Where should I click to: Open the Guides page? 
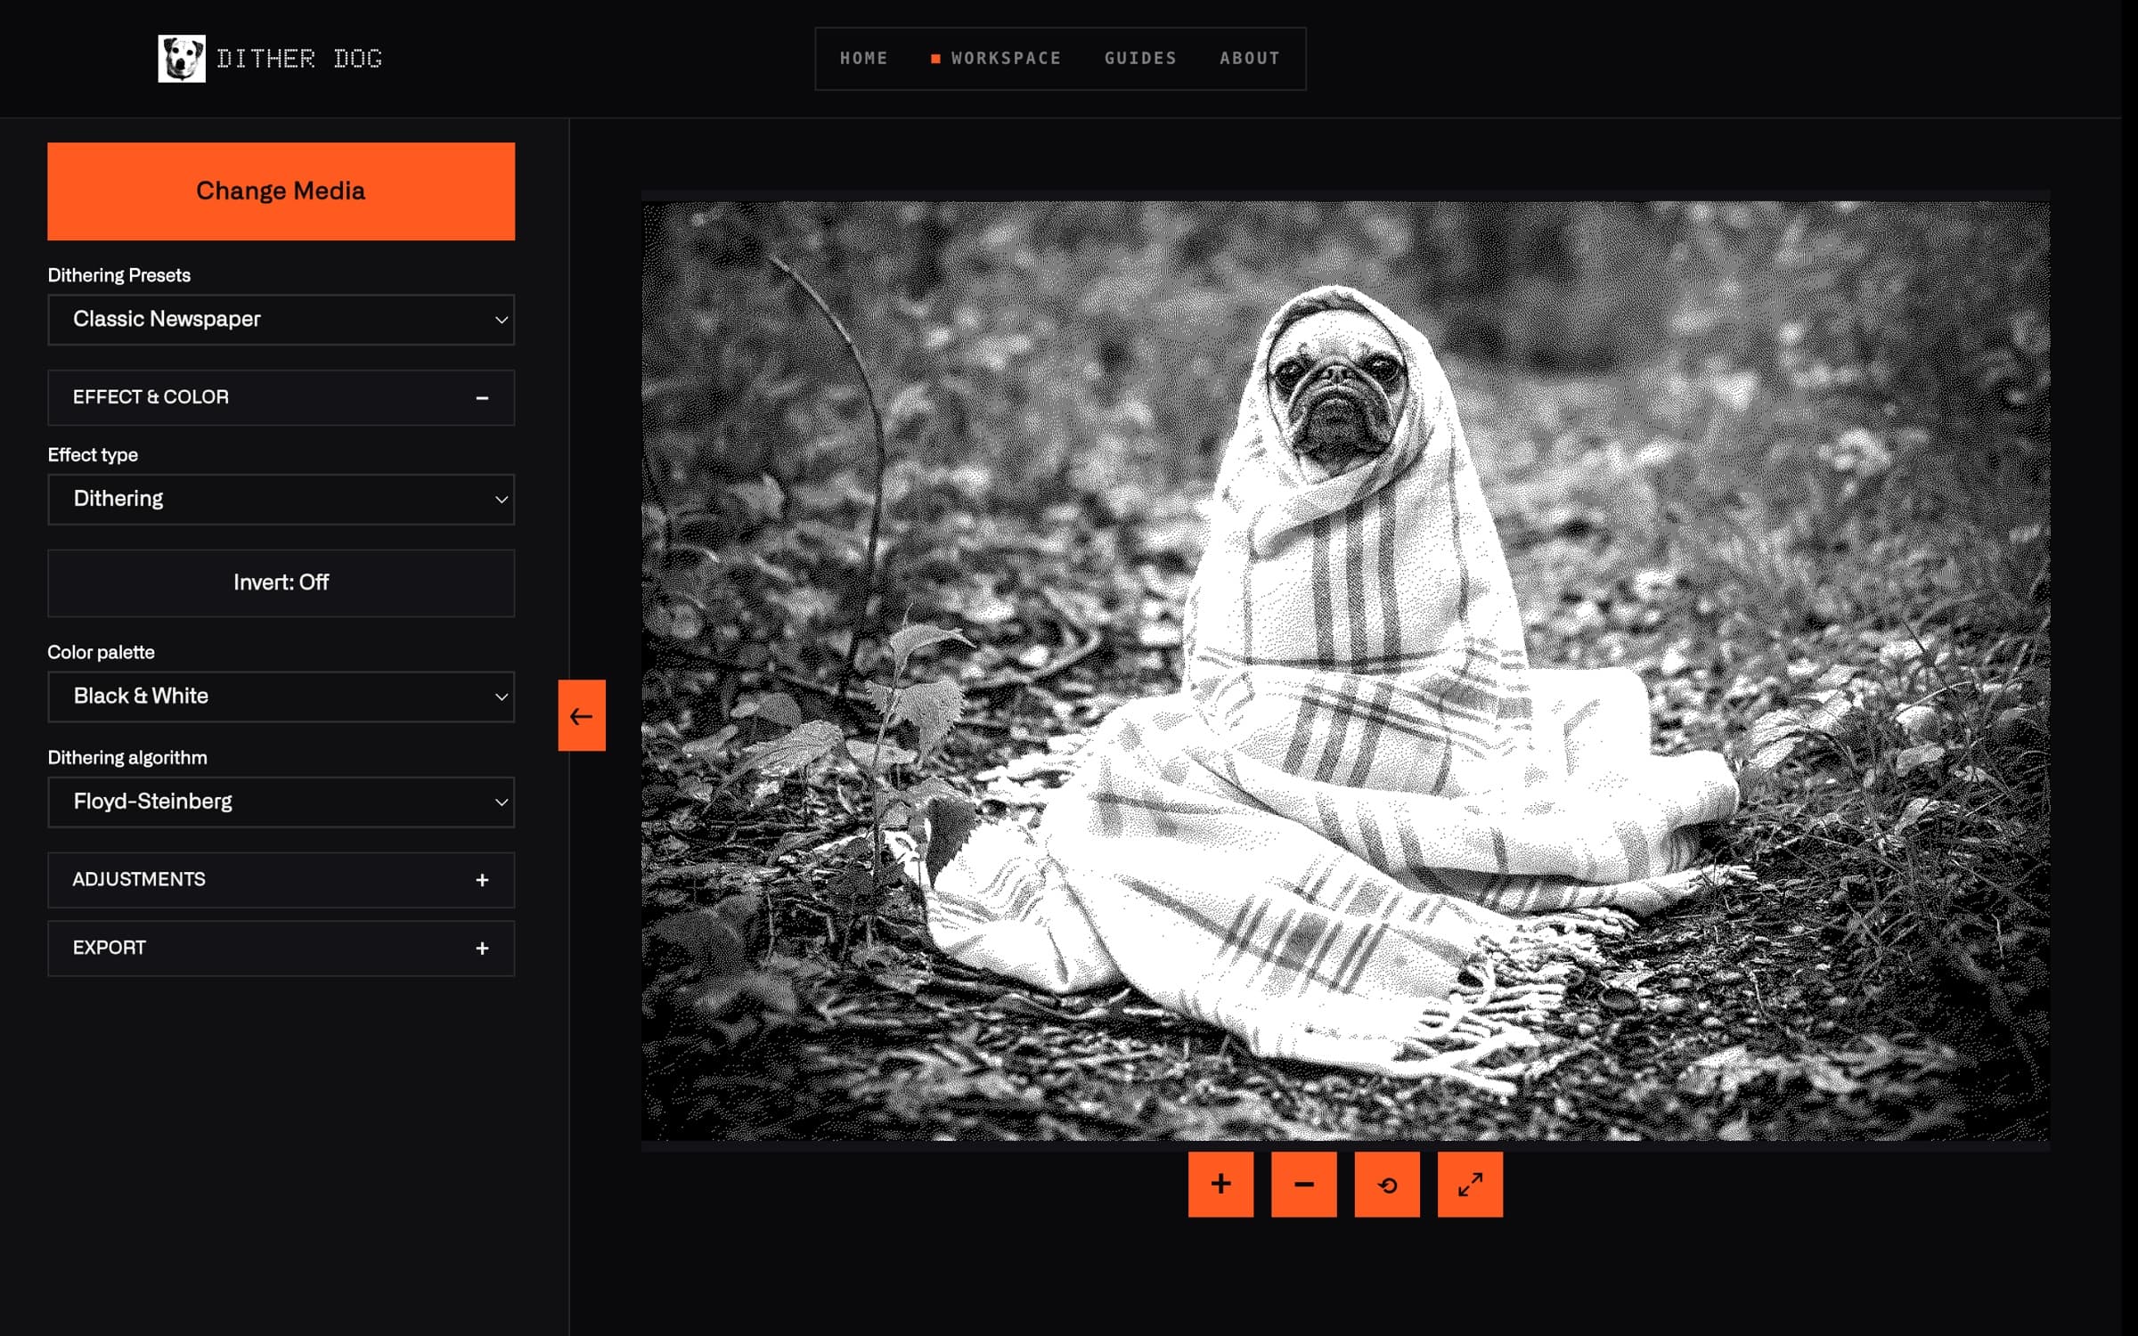pyautogui.click(x=1140, y=59)
